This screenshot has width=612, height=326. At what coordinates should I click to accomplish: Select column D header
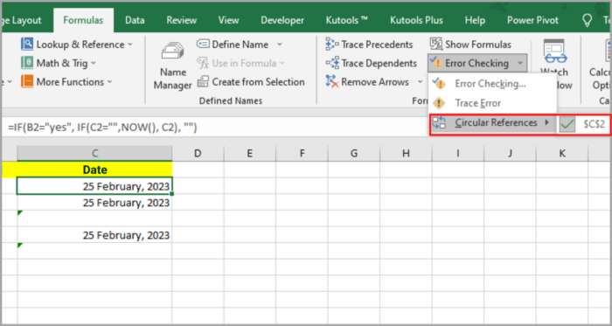[198, 153]
